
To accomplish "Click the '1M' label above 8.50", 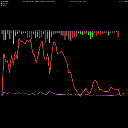I will 122,94.
